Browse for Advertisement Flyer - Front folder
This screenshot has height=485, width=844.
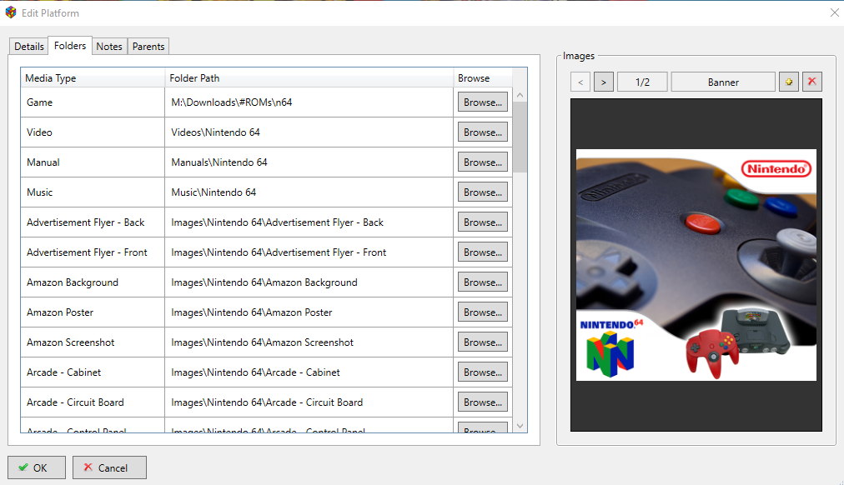click(x=483, y=252)
